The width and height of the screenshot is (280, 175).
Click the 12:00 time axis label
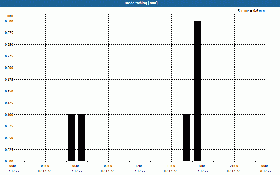point(139,166)
